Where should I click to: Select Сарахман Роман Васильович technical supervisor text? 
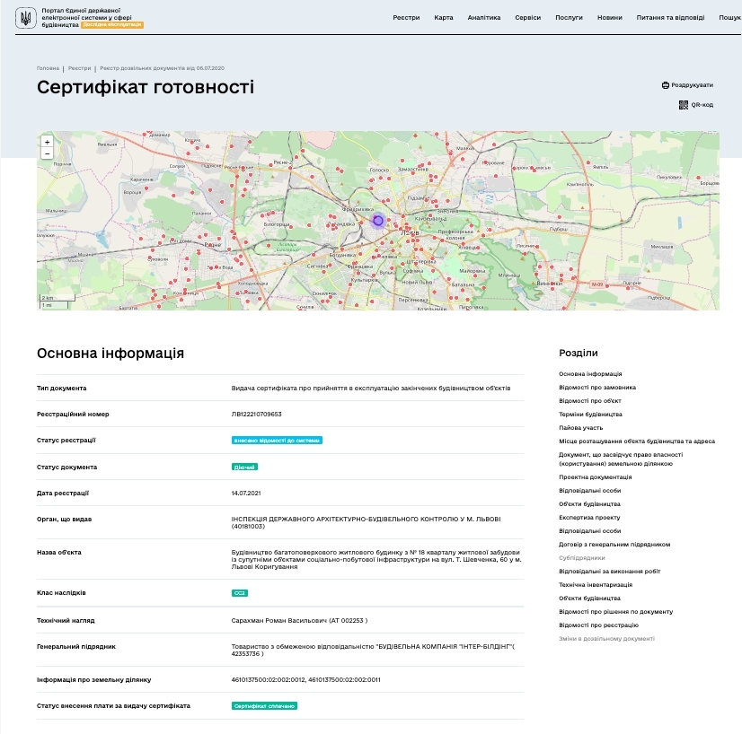299,621
